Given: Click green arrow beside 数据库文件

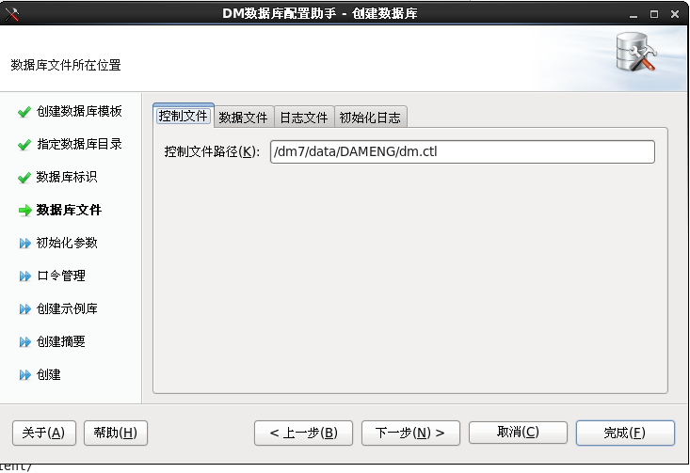Looking at the screenshot, I should point(25,211).
